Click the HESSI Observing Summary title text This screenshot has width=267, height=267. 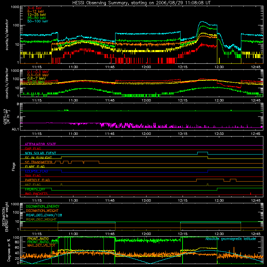(x=142, y=3)
